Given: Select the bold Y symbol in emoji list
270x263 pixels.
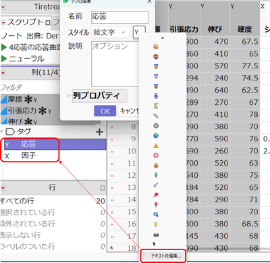Looking at the screenshot, I should point(154,244).
